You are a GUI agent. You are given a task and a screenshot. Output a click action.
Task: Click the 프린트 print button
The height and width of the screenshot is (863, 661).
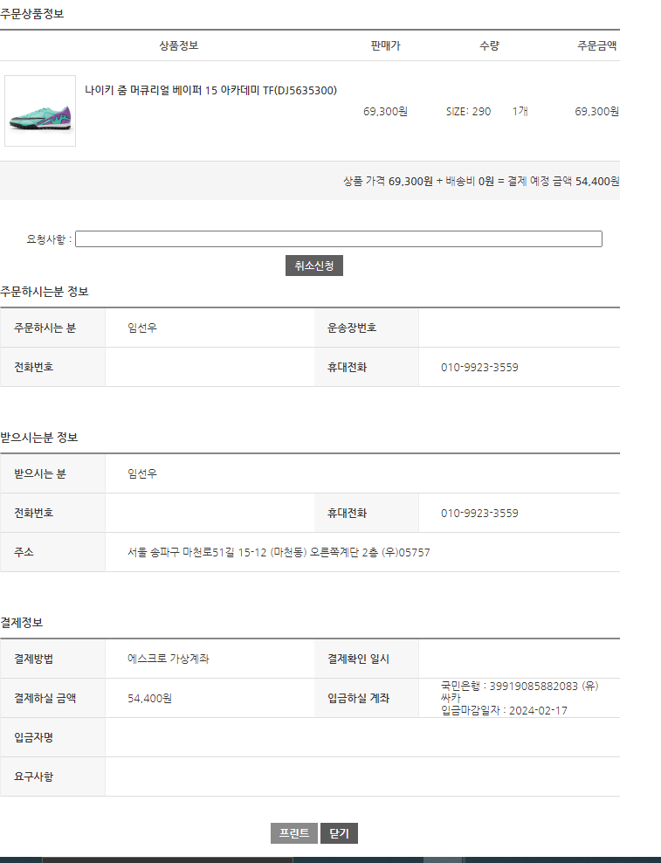point(294,833)
